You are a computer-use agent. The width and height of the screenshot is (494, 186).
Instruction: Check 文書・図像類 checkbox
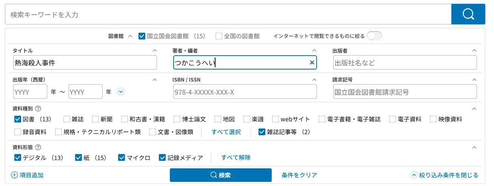152,132
